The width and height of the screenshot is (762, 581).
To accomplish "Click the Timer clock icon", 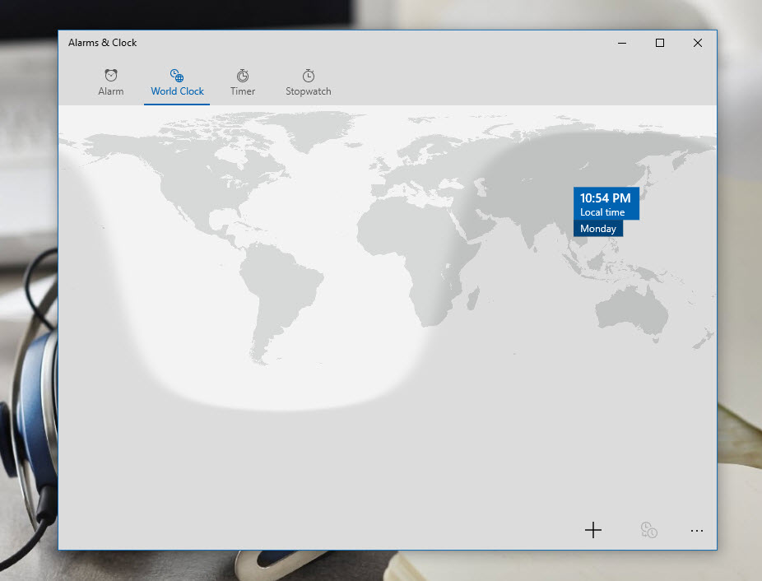I will point(243,76).
